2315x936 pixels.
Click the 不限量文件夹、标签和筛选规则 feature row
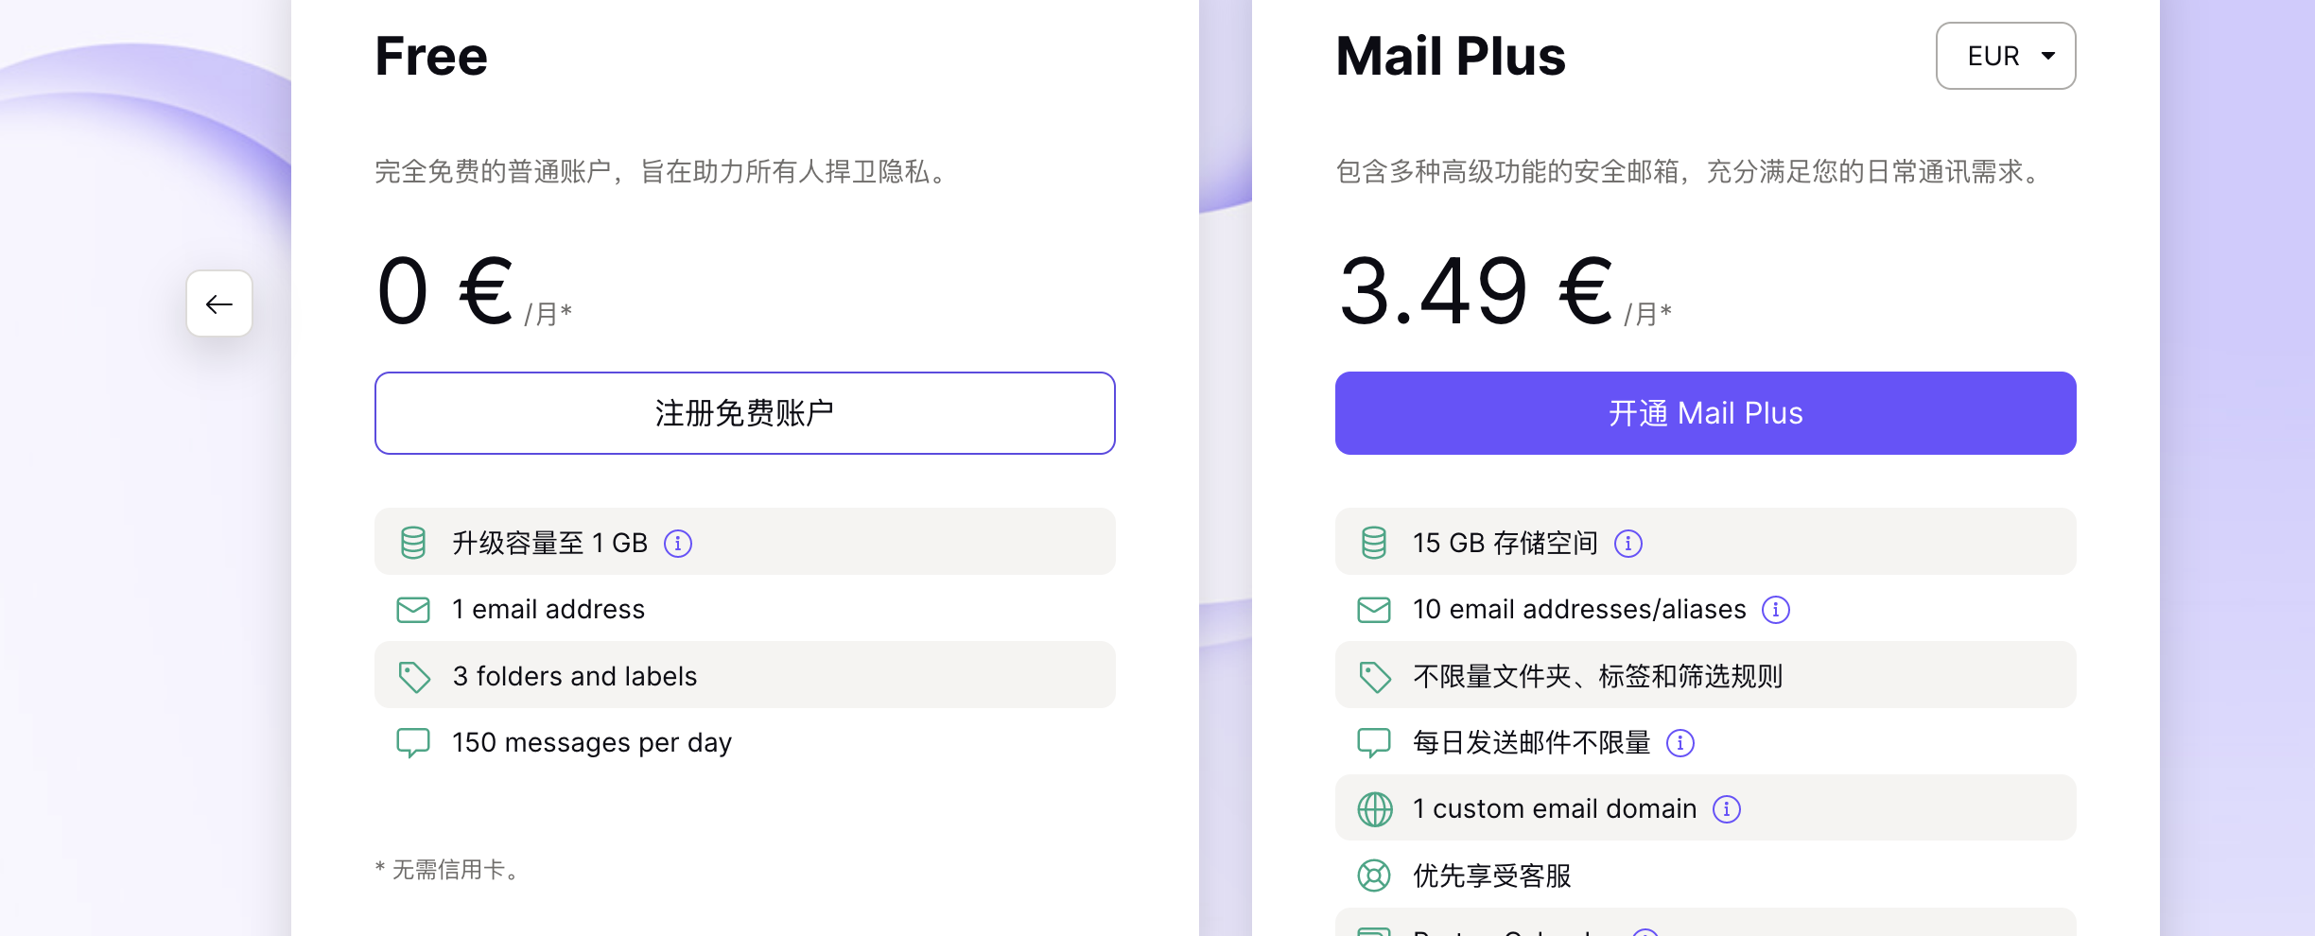click(x=1705, y=675)
